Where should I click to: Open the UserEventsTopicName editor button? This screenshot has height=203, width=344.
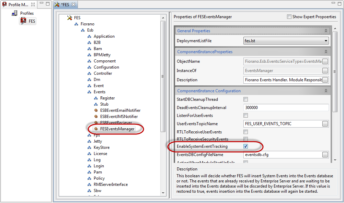coord(325,124)
